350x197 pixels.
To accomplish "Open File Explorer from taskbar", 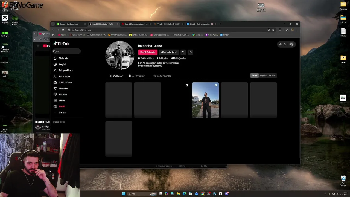I will click(x=178, y=194).
